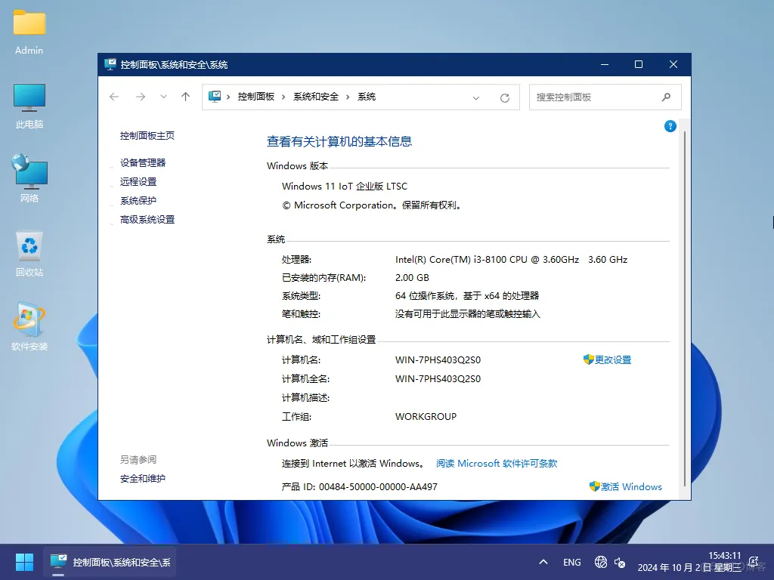Select the 系统和安全 breadcrumb
Image resolution: width=774 pixels, height=580 pixels.
coord(316,97)
